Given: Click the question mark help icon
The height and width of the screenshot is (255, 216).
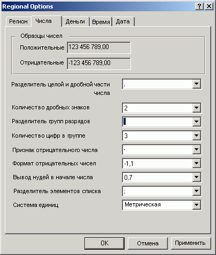Looking at the screenshot, I should coord(199,6).
